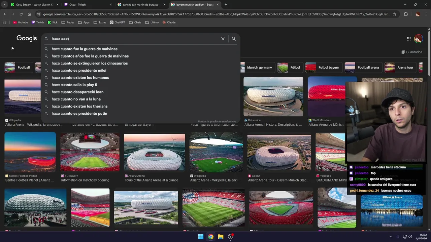This screenshot has height=242, width=431.
Task: Open the Google apps grid
Action: (408, 39)
